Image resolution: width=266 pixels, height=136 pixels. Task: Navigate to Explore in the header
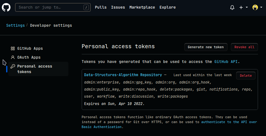167,7
